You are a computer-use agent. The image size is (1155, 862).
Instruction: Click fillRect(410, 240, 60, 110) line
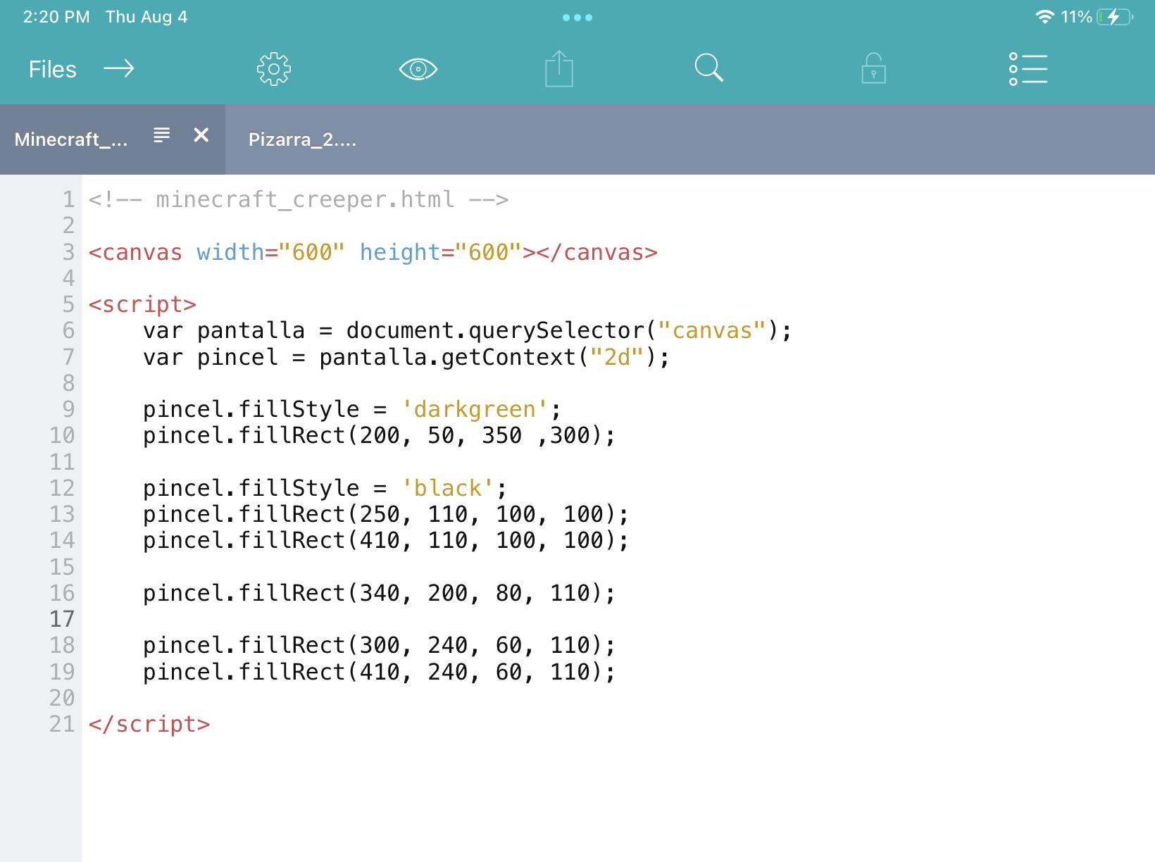[x=380, y=672]
